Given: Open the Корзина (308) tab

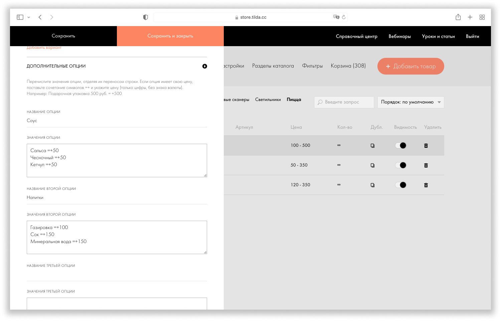Looking at the screenshot, I should [348, 66].
